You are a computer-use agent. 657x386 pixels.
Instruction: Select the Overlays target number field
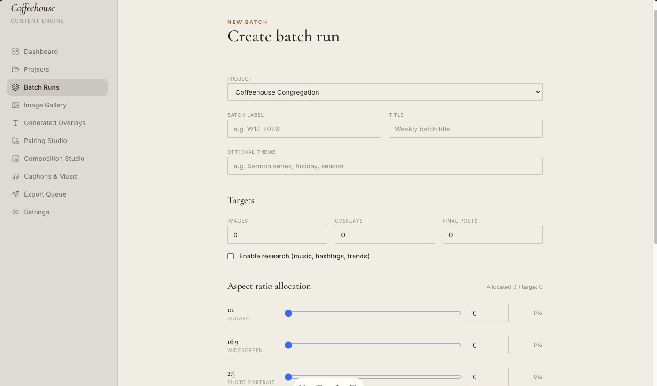(x=385, y=235)
